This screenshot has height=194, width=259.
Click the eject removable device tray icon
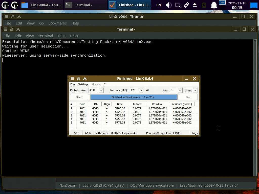point(195,5)
